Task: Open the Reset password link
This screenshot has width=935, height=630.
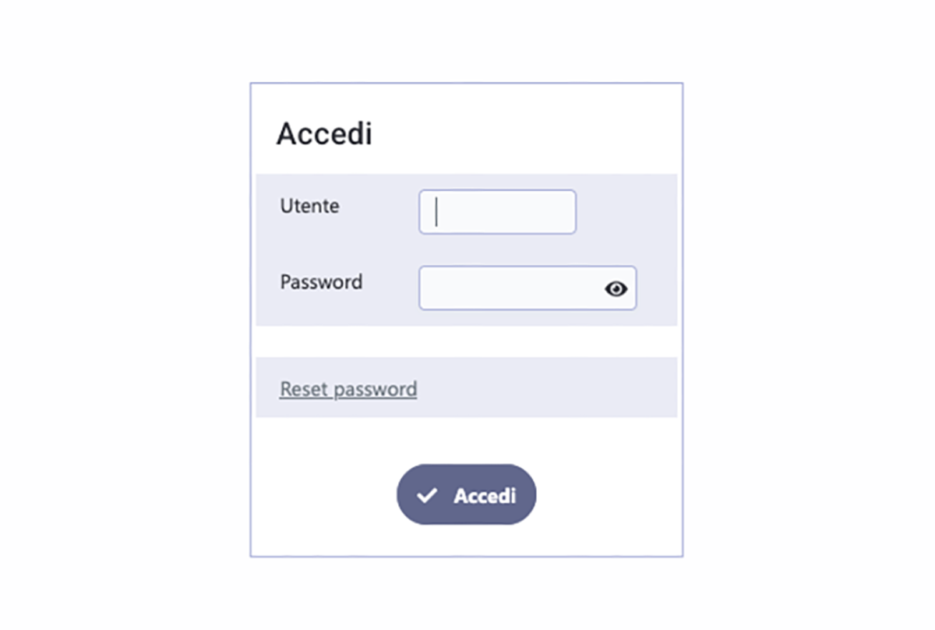Action: (x=348, y=388)
